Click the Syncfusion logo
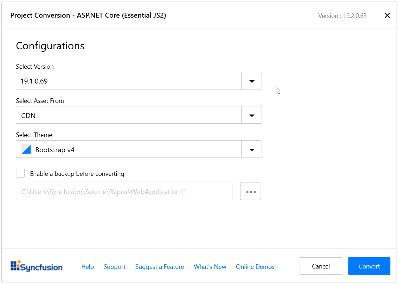 [x=37, y=266]
